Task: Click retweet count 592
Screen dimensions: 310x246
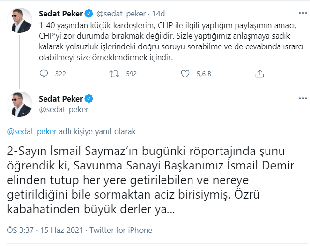Action: [x=131, y=74]
